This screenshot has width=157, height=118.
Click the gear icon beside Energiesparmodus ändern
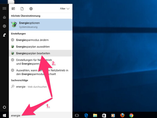click(13, 40)
